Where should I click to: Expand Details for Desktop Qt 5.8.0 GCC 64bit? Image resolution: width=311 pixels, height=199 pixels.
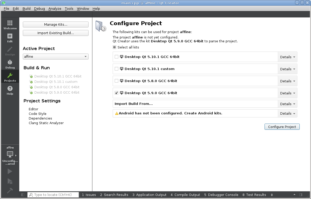[x=287, y=81]
